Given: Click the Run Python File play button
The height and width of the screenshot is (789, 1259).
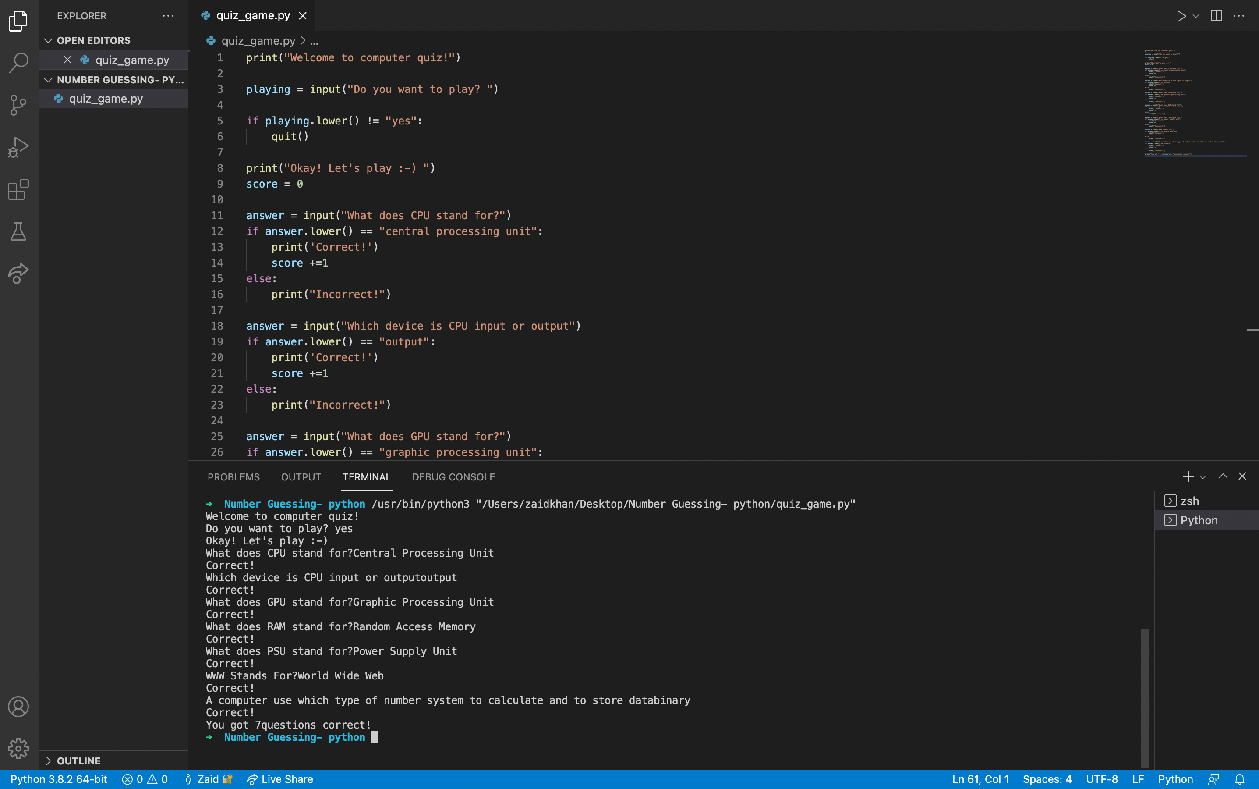Looking at the screenshot, I should point(1181,16).
